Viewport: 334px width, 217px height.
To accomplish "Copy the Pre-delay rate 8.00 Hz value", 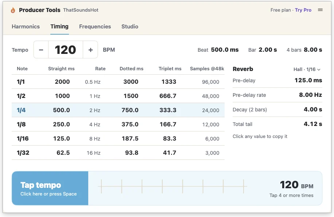I will tap(310, 95).
